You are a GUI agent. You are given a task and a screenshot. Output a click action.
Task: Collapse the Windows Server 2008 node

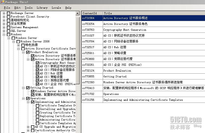[13, 42]
